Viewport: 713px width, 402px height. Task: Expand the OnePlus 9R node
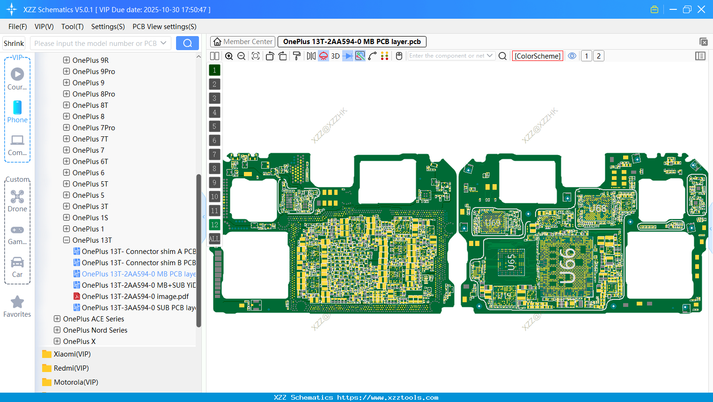66,60
